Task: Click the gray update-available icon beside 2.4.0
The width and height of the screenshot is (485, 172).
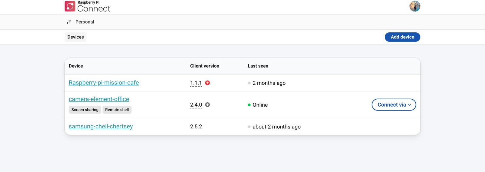Action: pos(208,105)
